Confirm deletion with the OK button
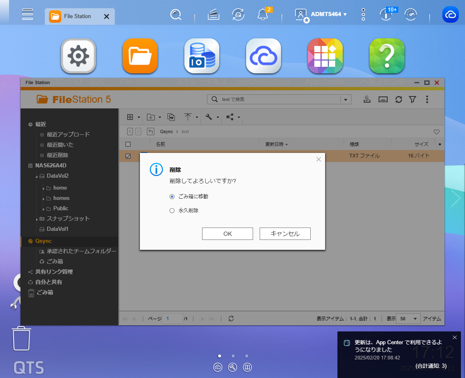Screen dimensions: 465x378 click(228, 234)
